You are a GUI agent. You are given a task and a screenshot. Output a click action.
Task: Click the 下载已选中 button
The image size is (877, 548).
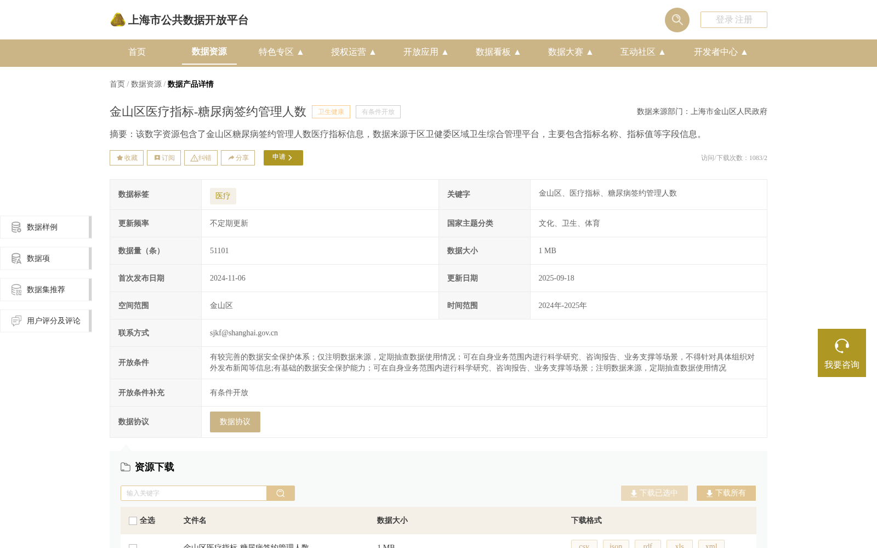(654, 493)
